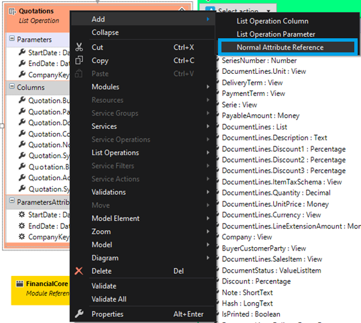Click BuyerCustomerParty : View attribute
Viewport: 361px width, 323px height.
[264, 248]
